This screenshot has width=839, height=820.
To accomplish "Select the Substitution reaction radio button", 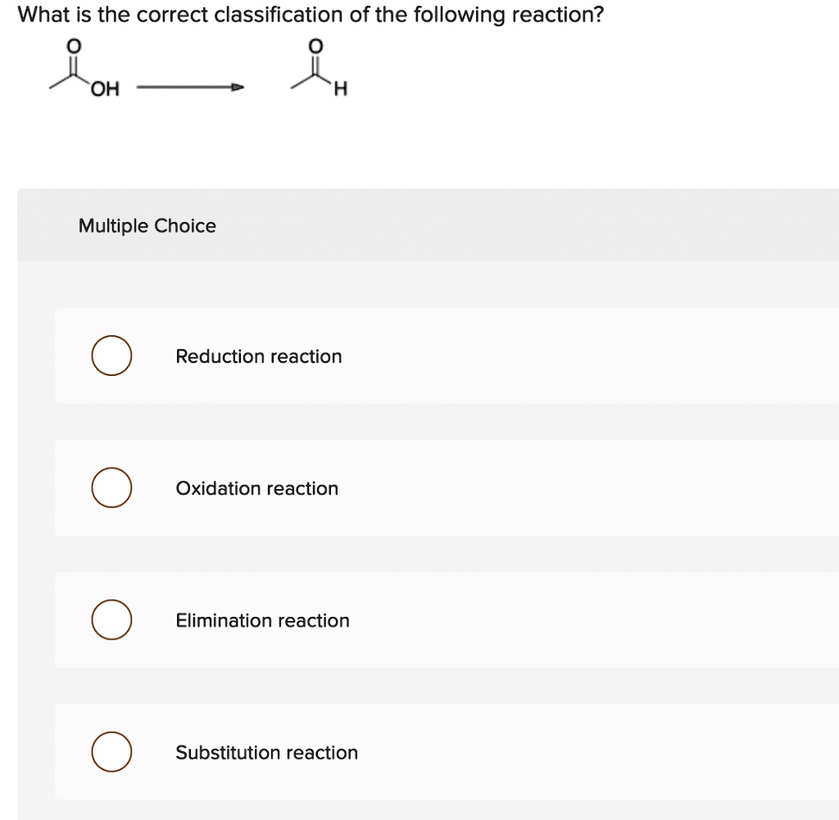I will [111, 751].
